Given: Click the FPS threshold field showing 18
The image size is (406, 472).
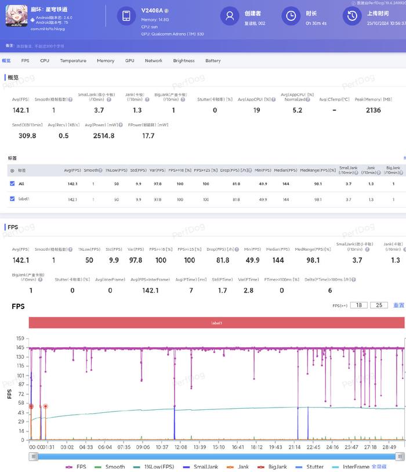Looking at the screenshot, I should 358,305.
